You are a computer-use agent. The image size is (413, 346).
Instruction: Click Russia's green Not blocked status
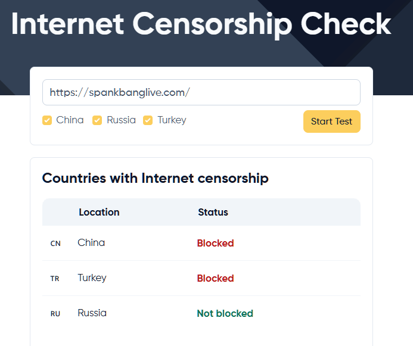225,313
